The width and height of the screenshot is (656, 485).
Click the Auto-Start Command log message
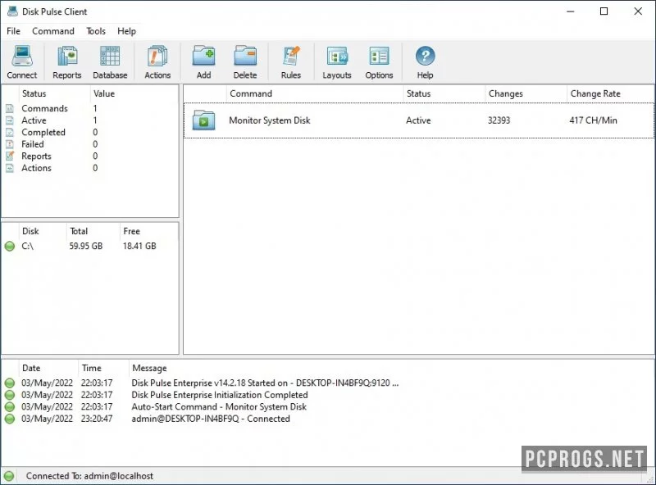coord(219,407)
